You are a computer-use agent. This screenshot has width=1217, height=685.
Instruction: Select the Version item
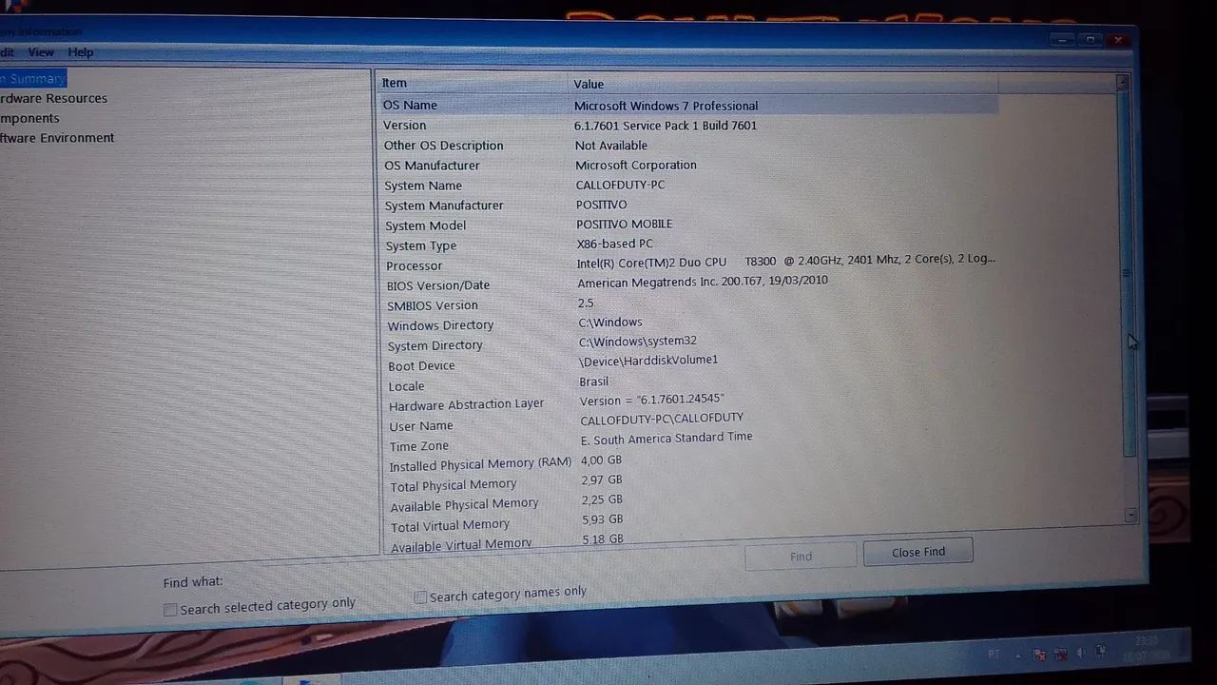(405, 126)
